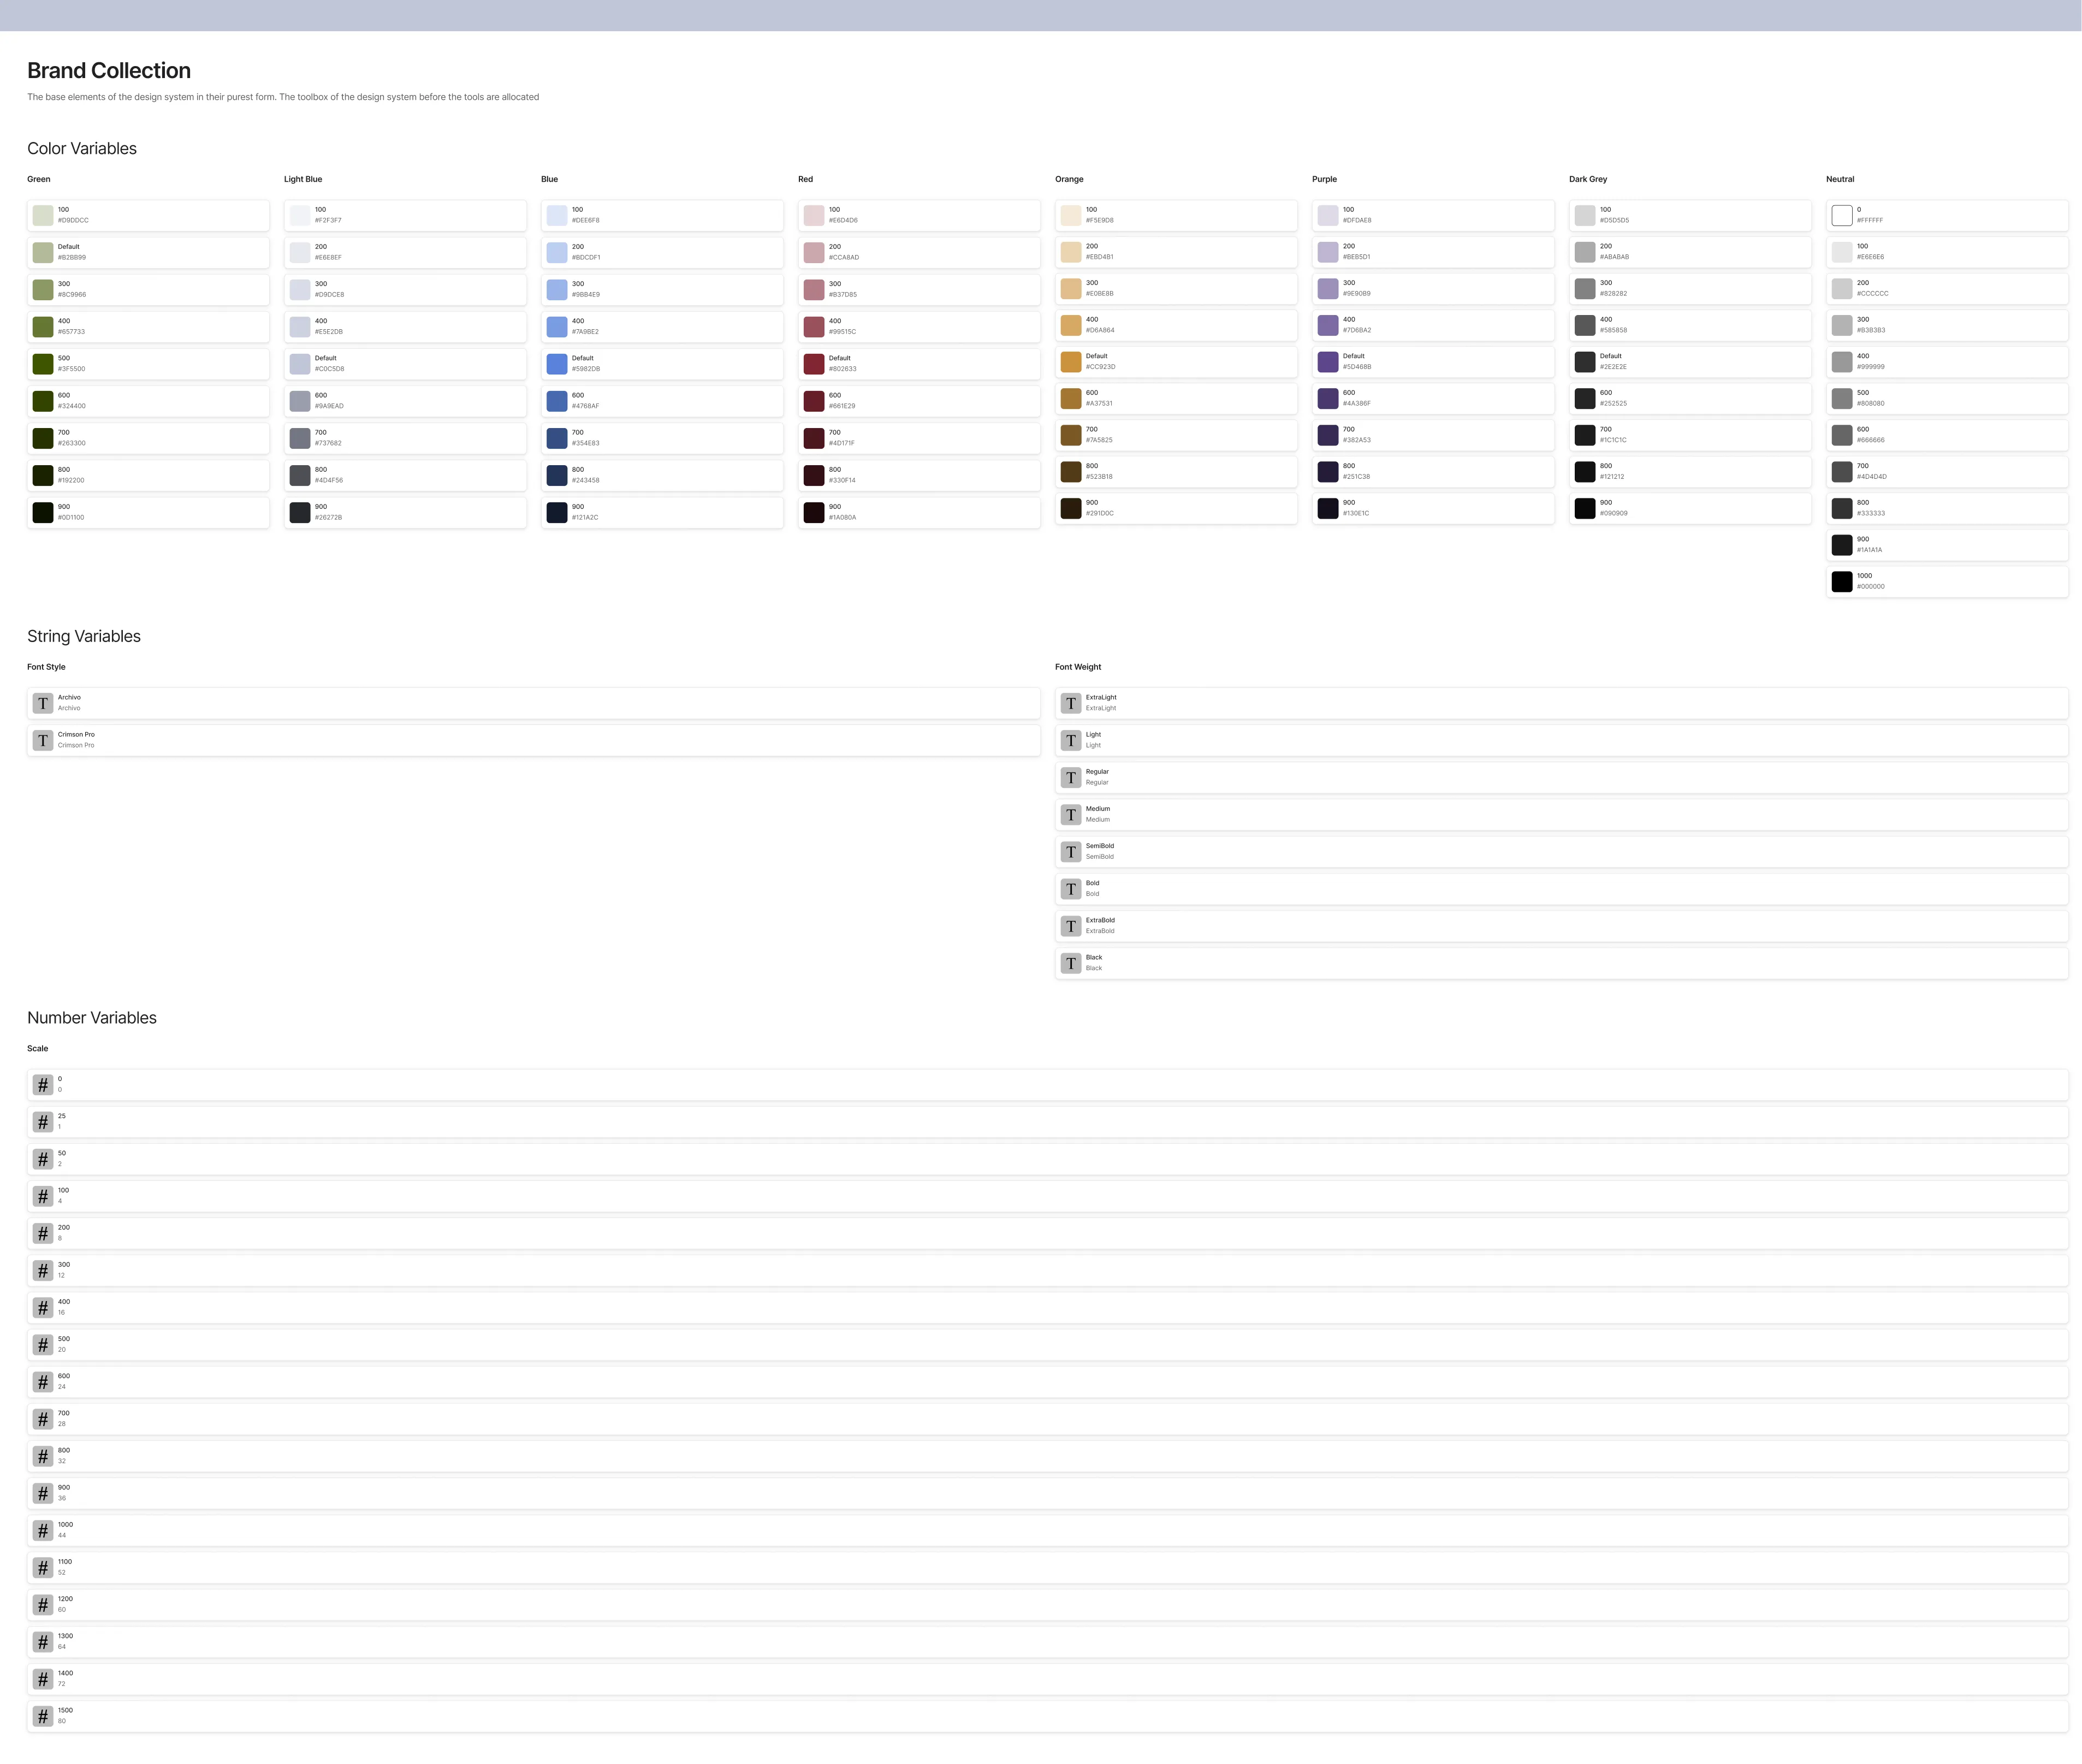Pick the T icon for Bold weight
Viewport: 2082px width, 1764px height.
tap(1071, 889)
